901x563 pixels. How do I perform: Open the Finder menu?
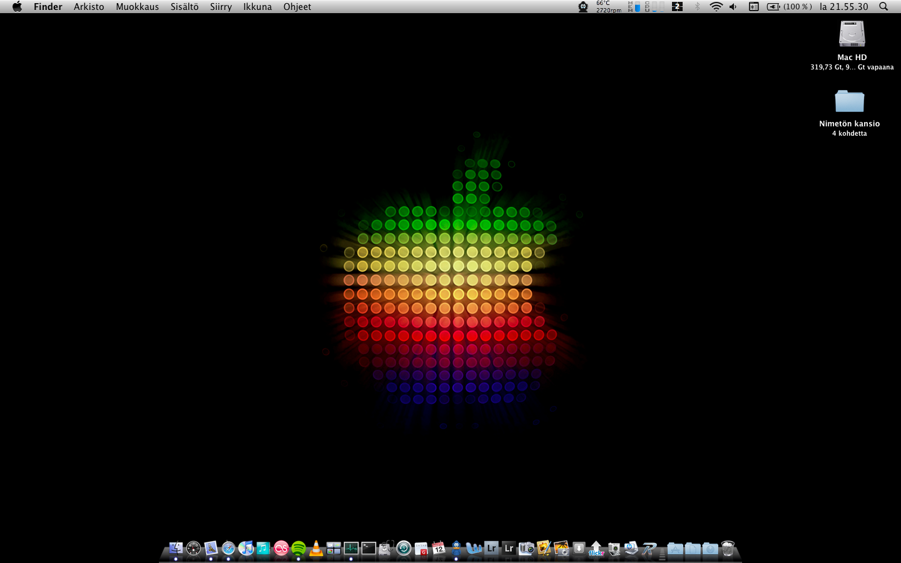point(48,6)
